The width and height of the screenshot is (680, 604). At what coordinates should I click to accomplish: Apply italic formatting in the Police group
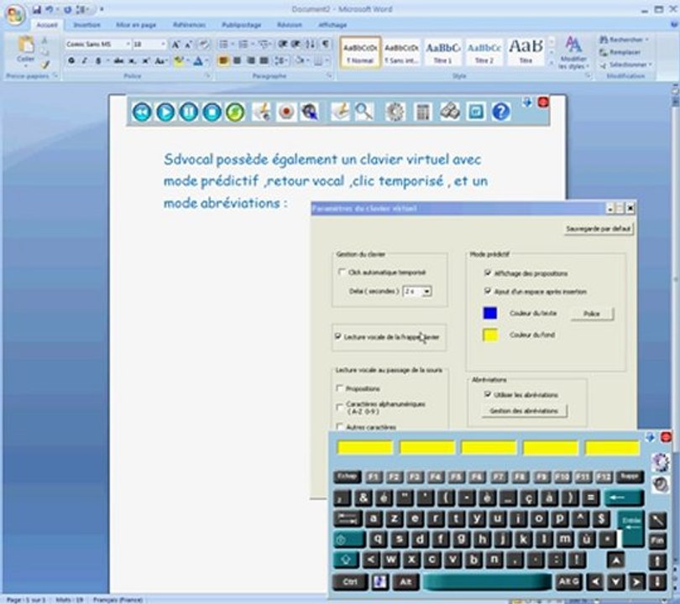coord(85,60)
